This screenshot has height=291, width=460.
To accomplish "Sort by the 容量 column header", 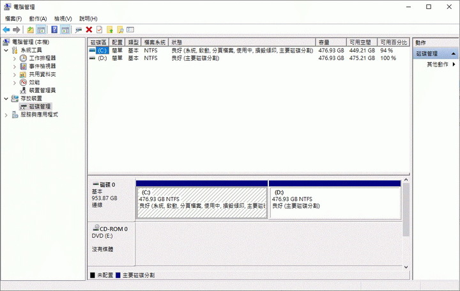I will 331,42.
